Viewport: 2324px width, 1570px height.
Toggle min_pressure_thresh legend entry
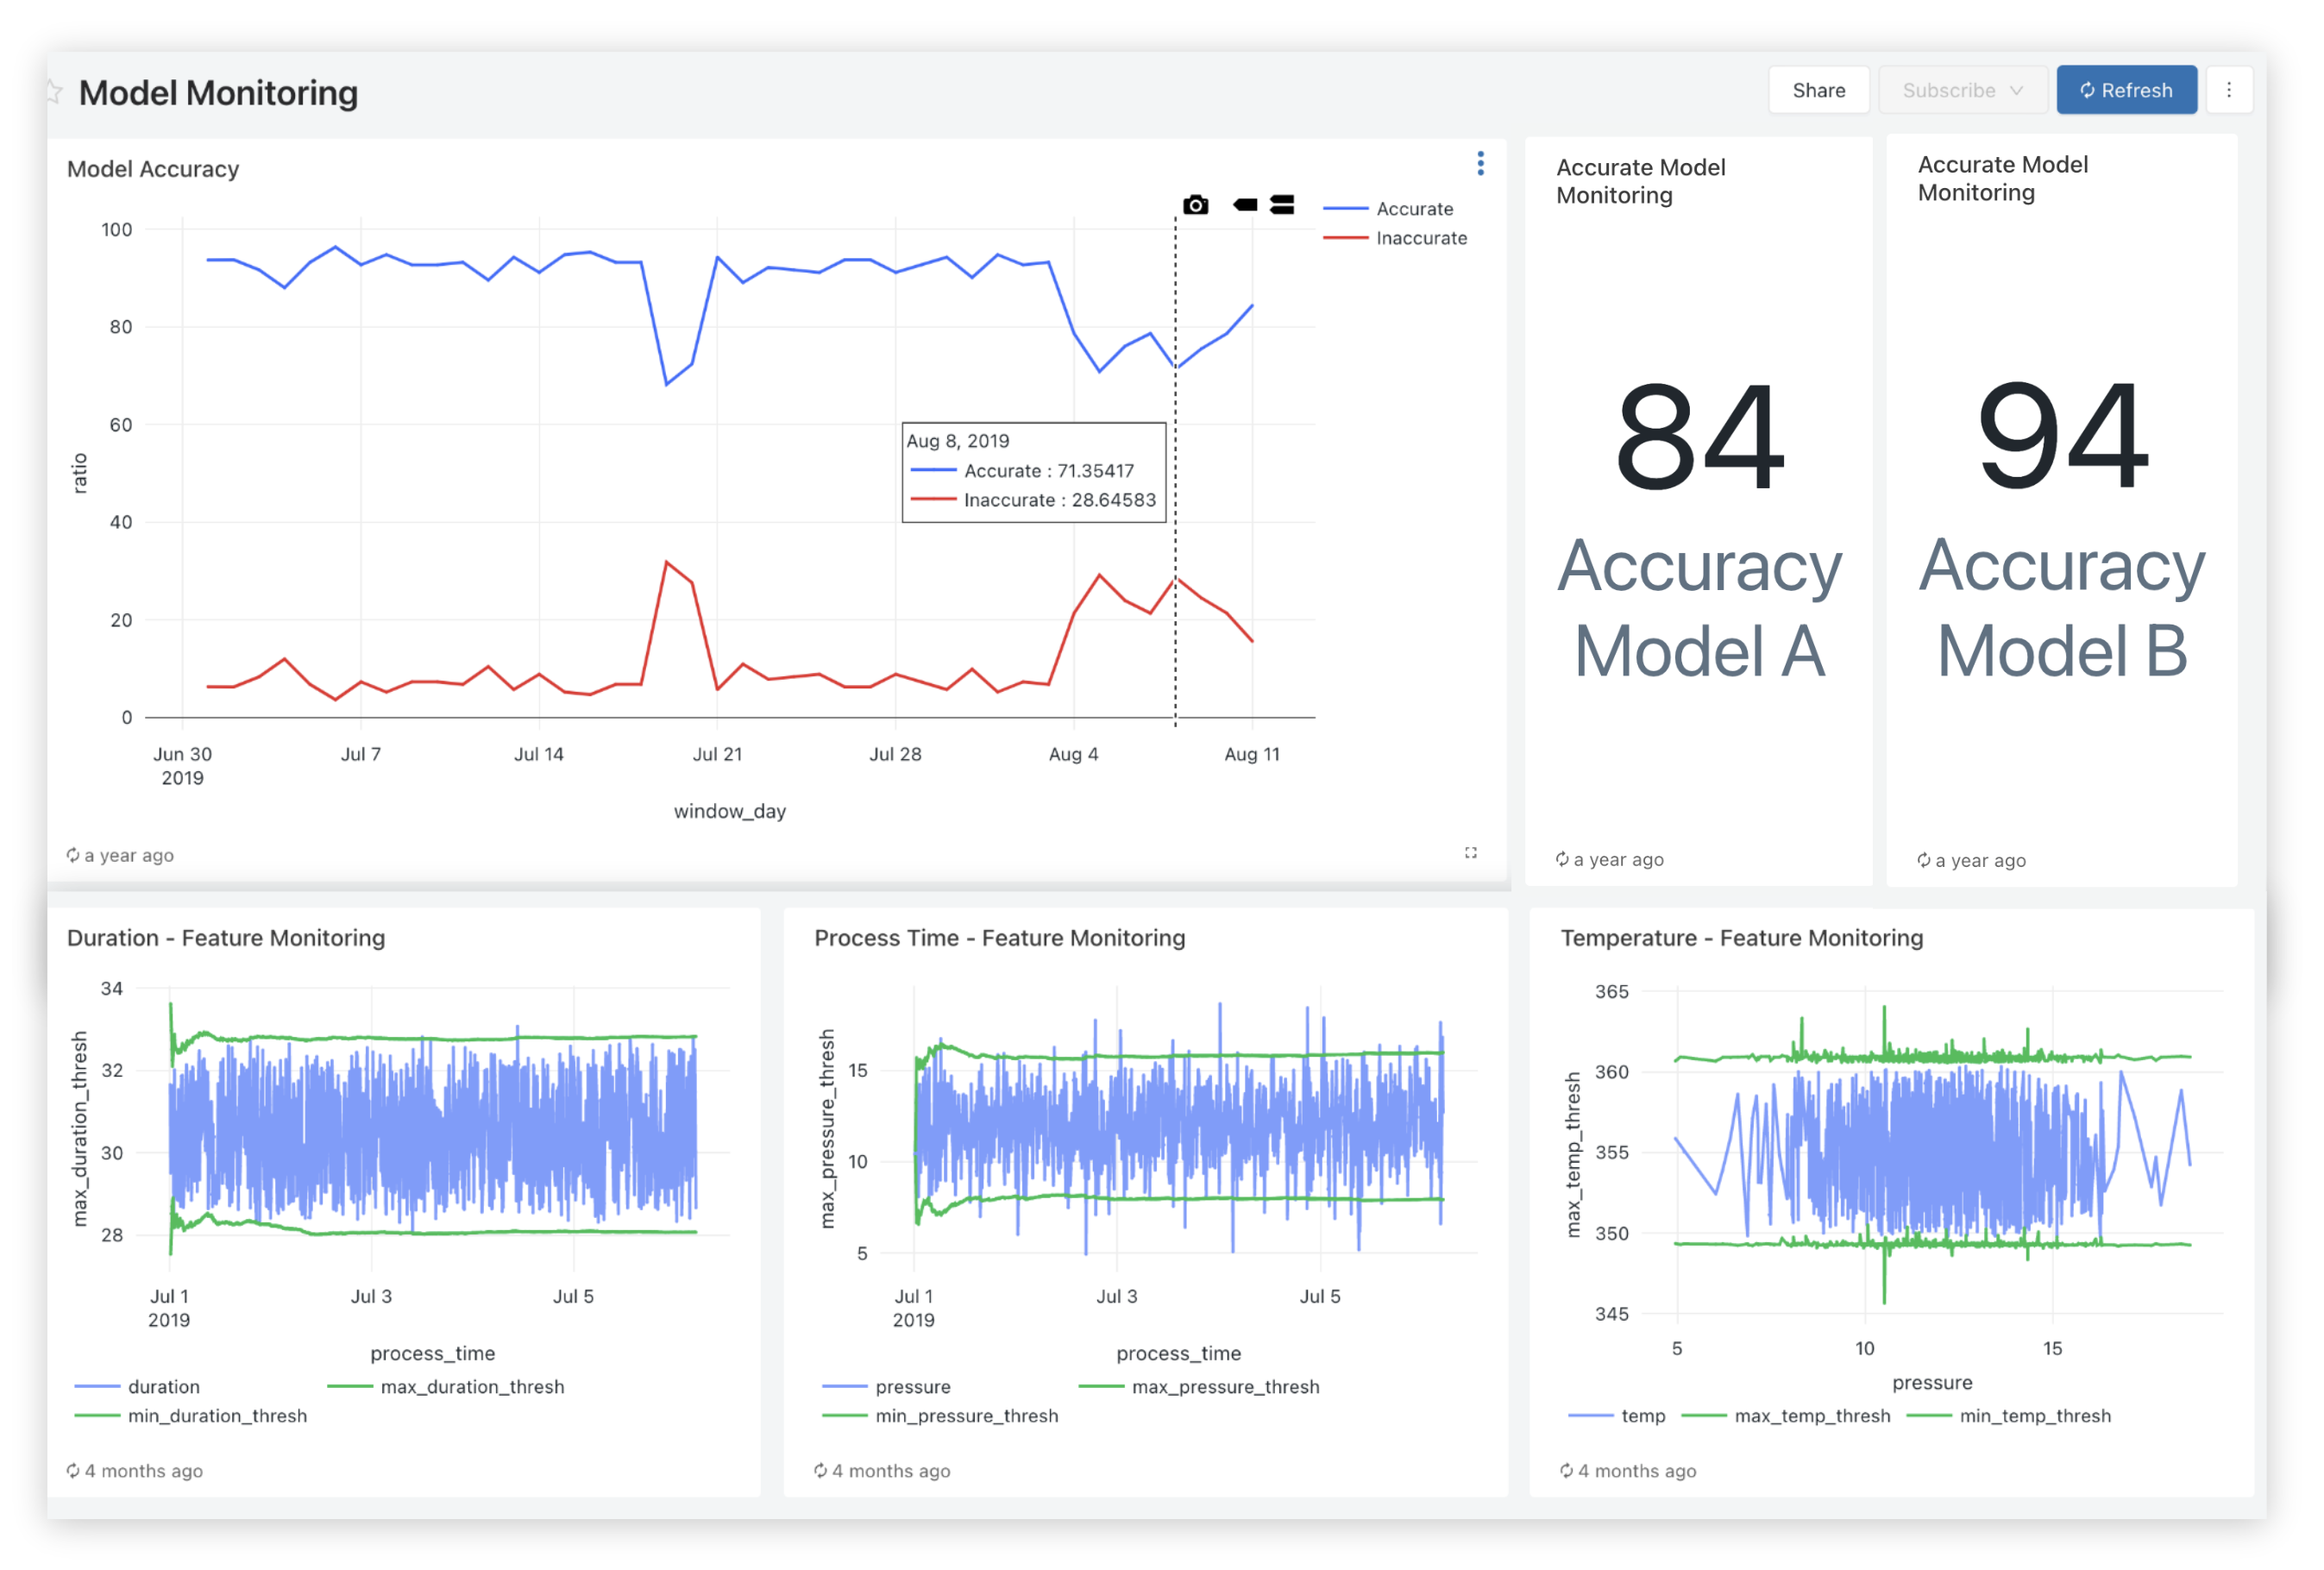coord(965,1415)
